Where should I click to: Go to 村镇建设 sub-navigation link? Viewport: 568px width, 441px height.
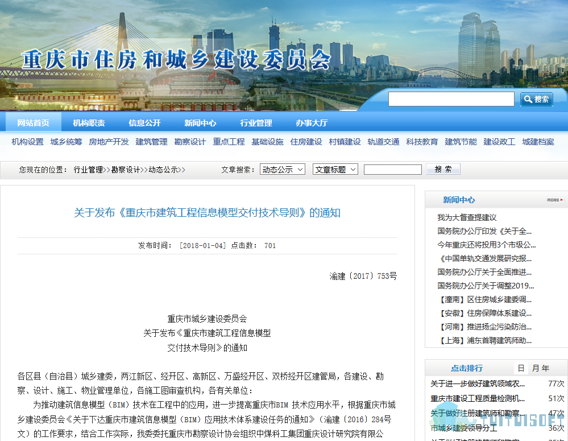(x=345, y=142)
